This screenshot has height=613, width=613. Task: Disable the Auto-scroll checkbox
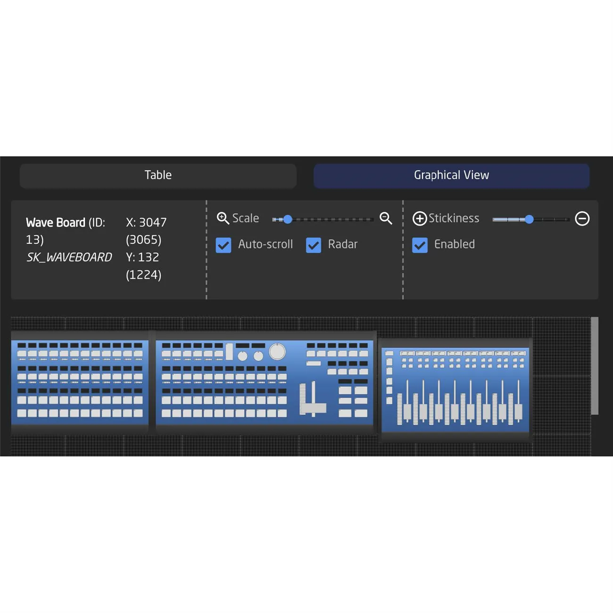click(x=224, y=245)
